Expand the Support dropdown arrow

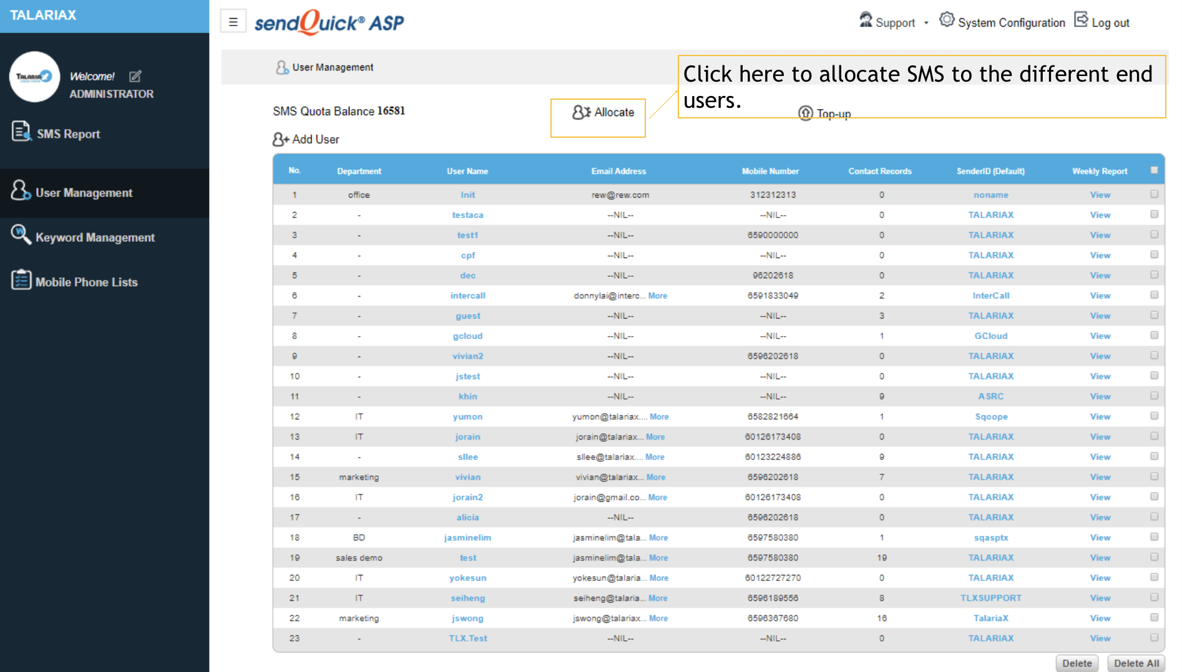tap(926, 23)
